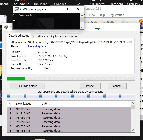The image size is (143, 140).
Task: Switch to the Download status tab
Action: pyautogui.click(x=19, y=36)
